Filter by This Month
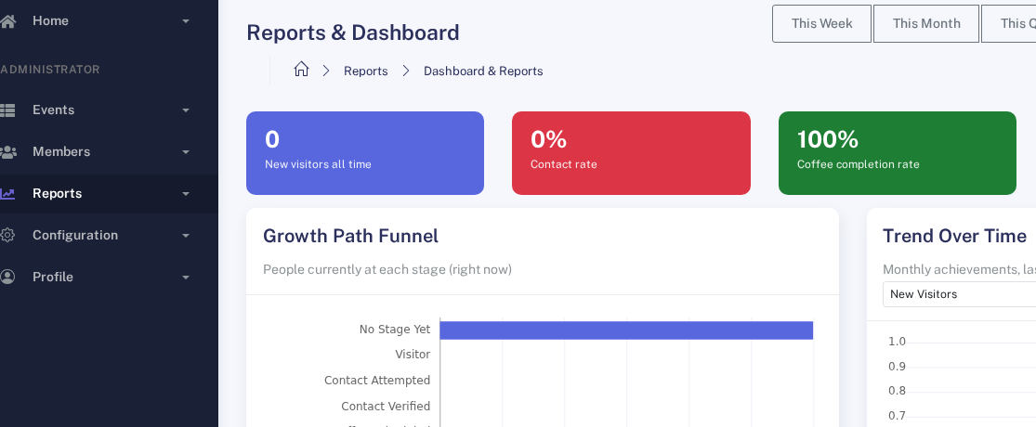This screenshot has height=427, width=1036. 926,24
